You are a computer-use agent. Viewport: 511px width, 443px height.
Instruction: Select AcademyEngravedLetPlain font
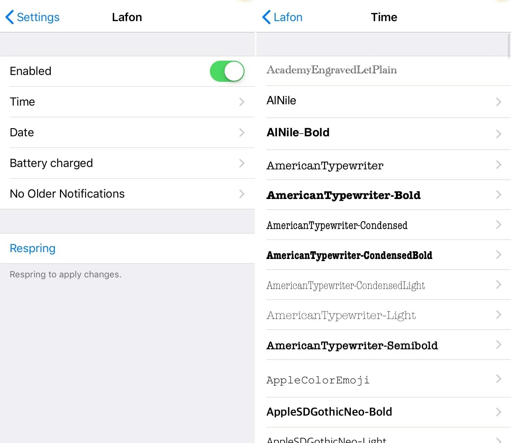tap(331, 70)
